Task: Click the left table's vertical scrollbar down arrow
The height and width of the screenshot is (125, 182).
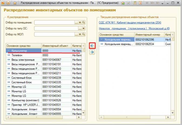Action: tap(84, 114)
